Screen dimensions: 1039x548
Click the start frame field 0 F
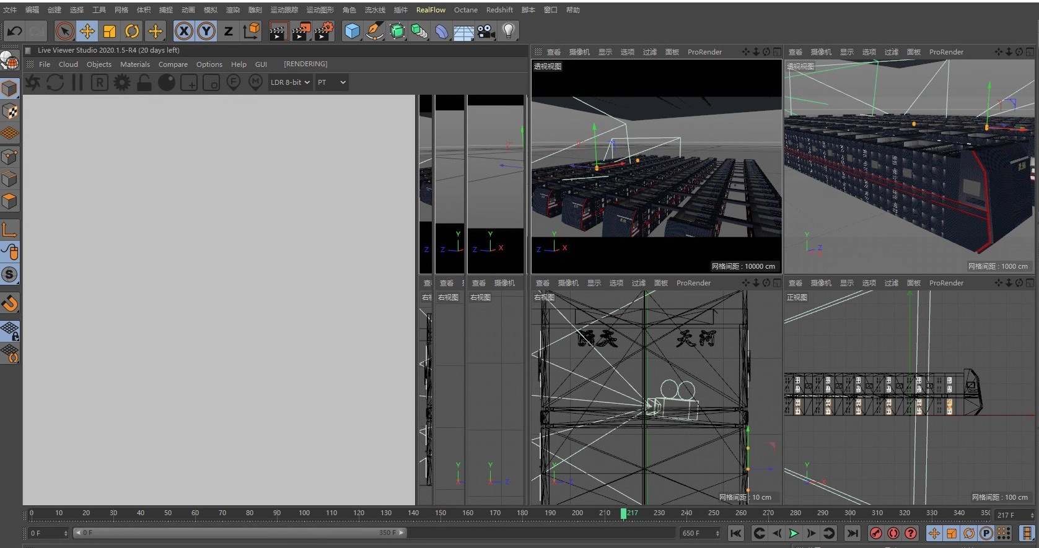point(48,533)
